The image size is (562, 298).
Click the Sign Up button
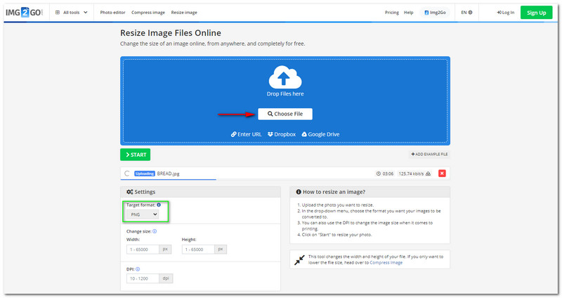coord(536,13)
